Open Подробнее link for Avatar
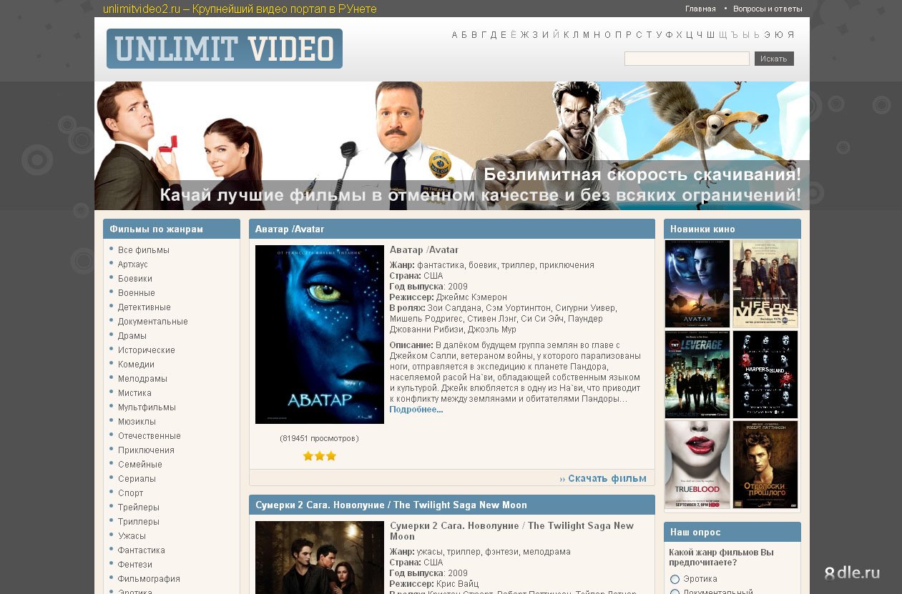This screenshot has height=594, width=902. (x=416, y=410)
